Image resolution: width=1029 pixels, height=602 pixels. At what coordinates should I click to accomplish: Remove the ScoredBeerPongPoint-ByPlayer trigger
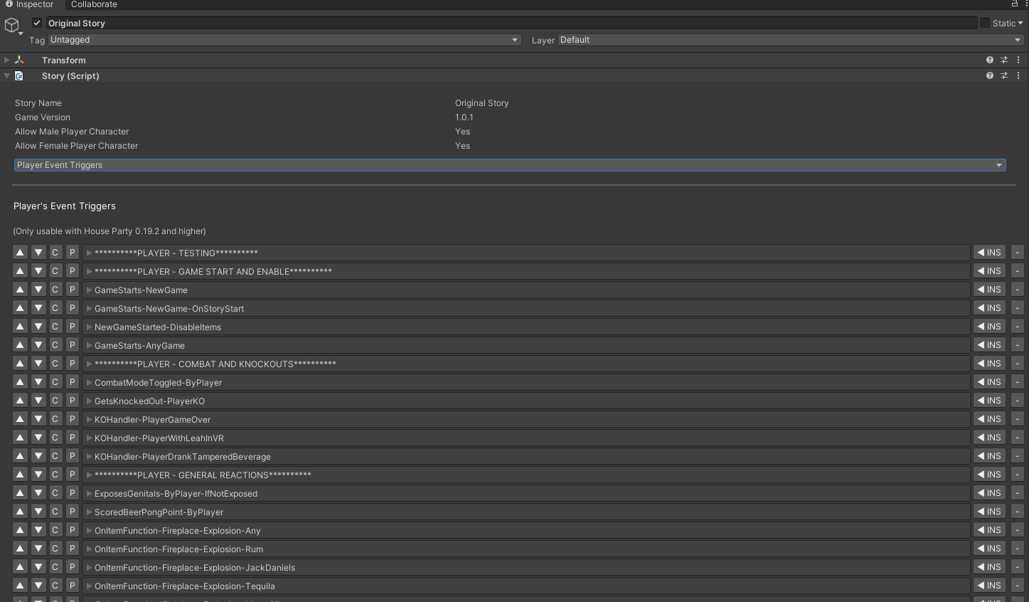click(x=1017, y=512)
